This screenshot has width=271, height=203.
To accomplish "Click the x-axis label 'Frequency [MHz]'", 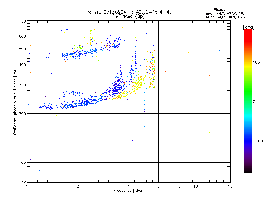I will [128, 191].
